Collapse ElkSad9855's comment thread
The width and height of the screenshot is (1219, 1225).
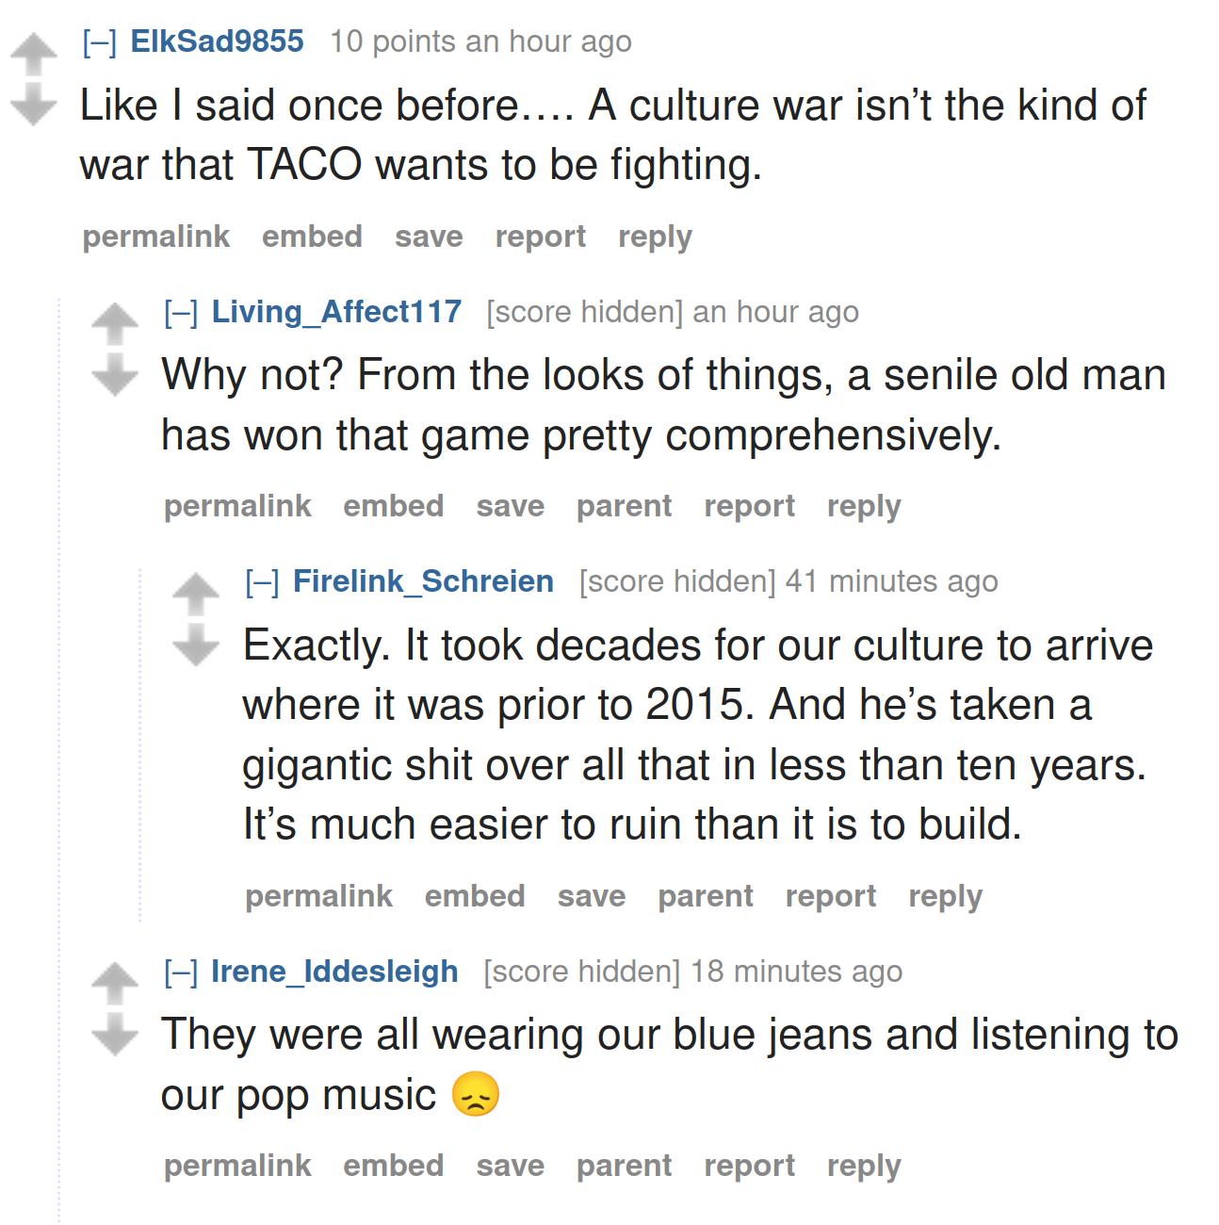tap(100, 42)
